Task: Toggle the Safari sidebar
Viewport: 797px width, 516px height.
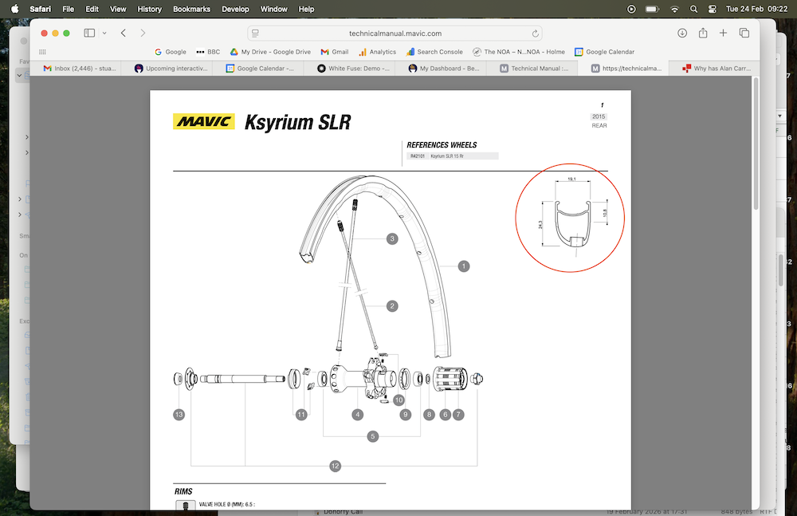Action: tap(88, 33)
